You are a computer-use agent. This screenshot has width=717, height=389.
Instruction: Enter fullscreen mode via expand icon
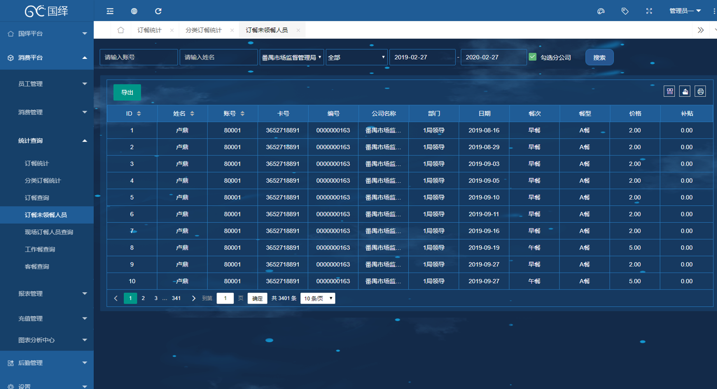pos(649,11)
